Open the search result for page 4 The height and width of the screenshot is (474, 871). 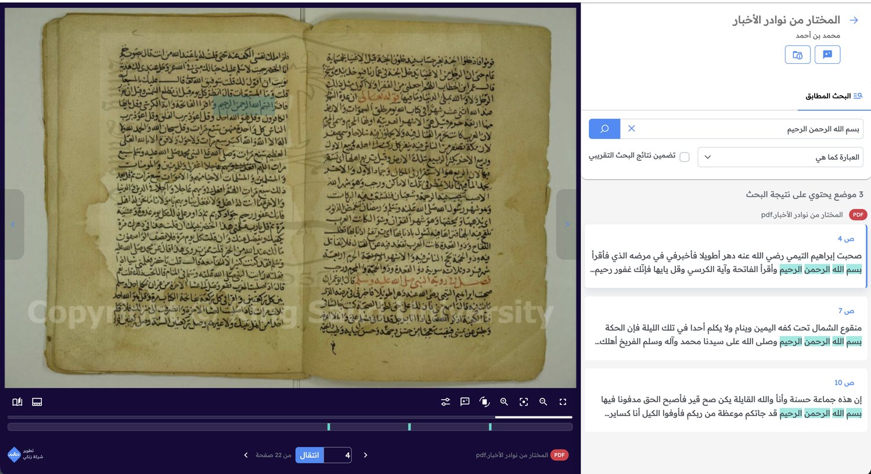pyautogui.click(x=726, y=256)
